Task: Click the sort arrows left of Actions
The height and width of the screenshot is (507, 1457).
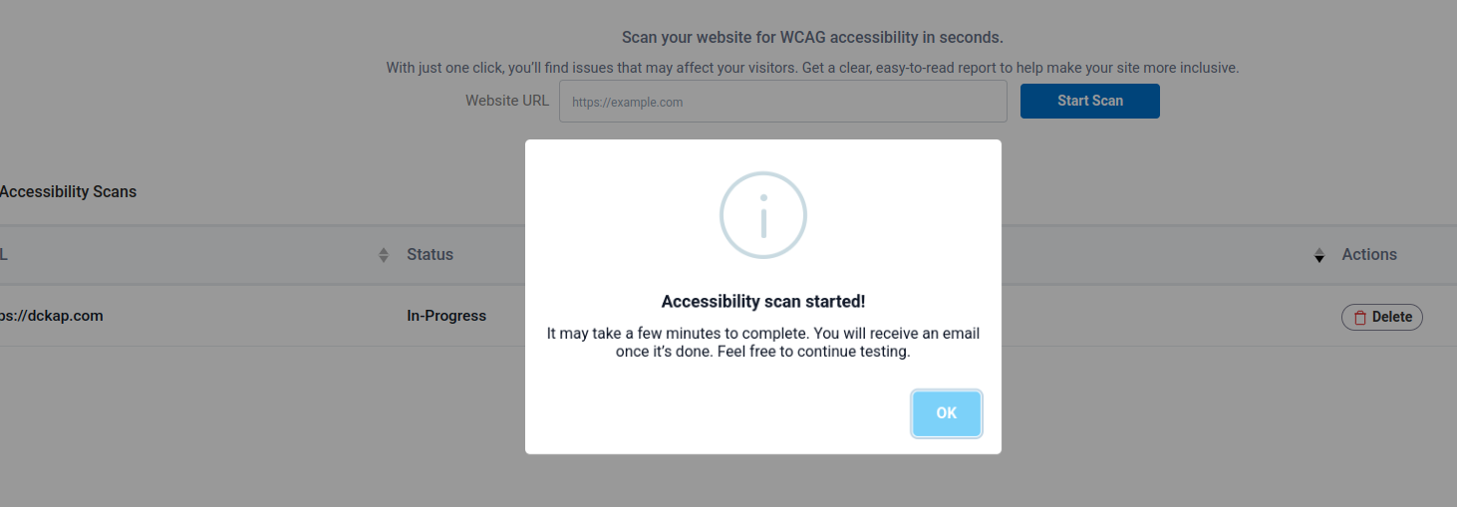Action: (1319, 255)
